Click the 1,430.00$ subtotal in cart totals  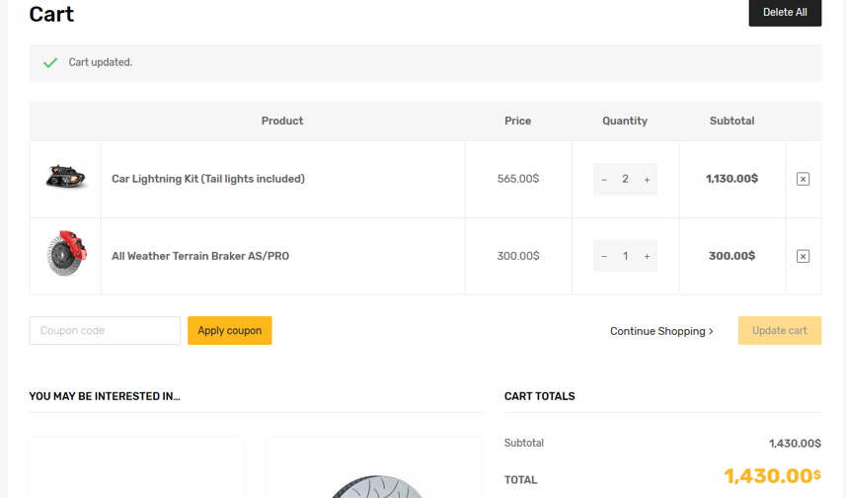[x=795, y=444]
